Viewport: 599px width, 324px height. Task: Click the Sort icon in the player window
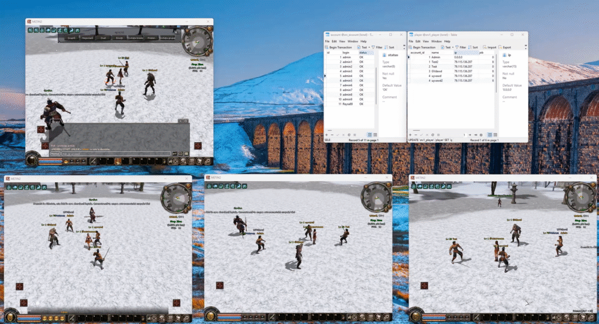[x=473, y=47]
